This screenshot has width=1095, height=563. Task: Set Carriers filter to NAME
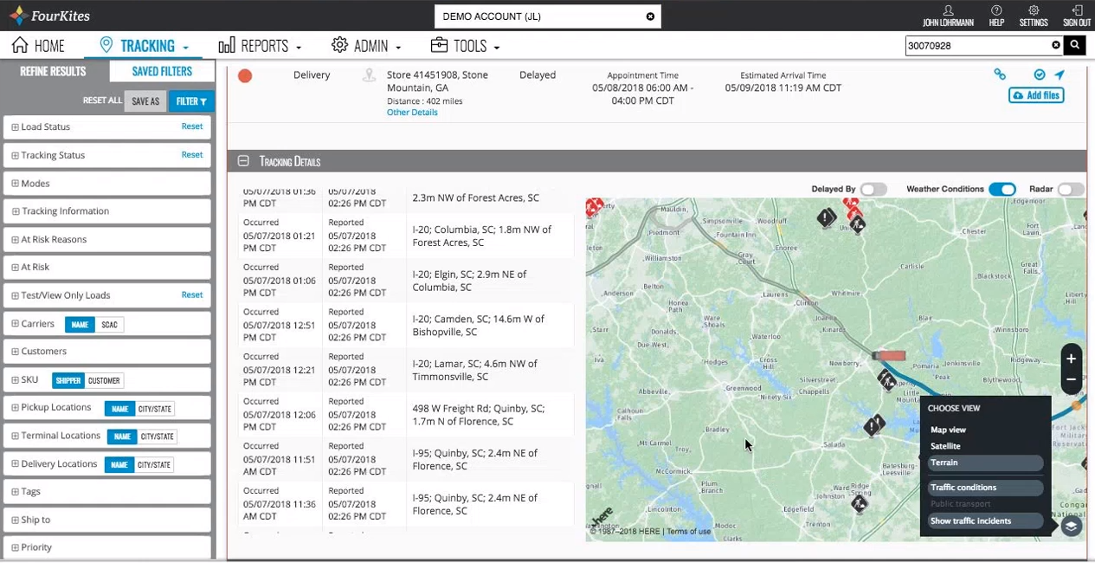point(80,325)
